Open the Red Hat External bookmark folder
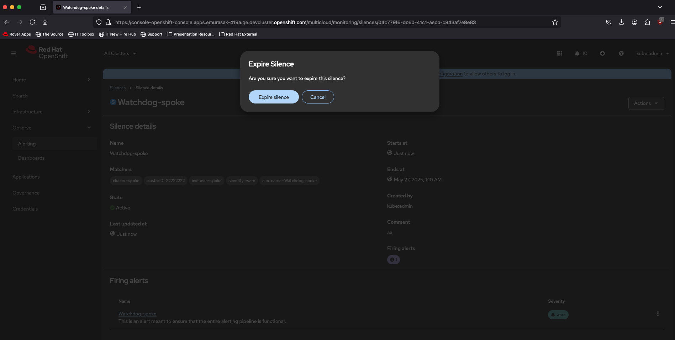675x340 pixels. (x=238, y=34)
